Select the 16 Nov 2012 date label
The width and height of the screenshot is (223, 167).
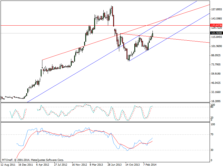coord(79,164)
